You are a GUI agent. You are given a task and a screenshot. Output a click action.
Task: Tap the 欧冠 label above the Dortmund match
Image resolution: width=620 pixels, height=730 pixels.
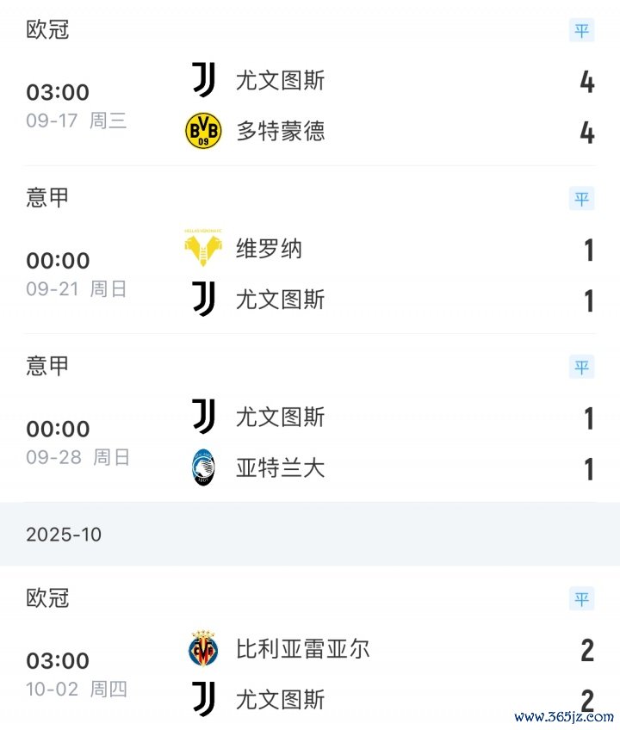(x=47, y=30)
